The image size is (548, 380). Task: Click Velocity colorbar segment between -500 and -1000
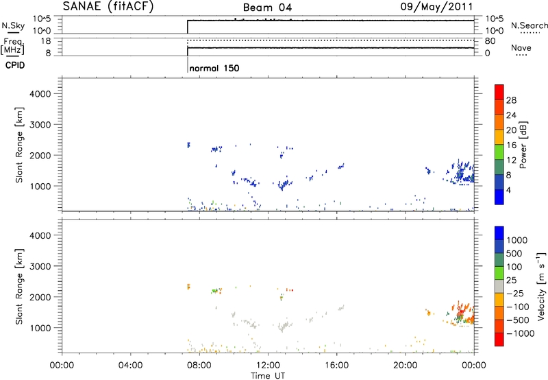click(x=499, y=326)
